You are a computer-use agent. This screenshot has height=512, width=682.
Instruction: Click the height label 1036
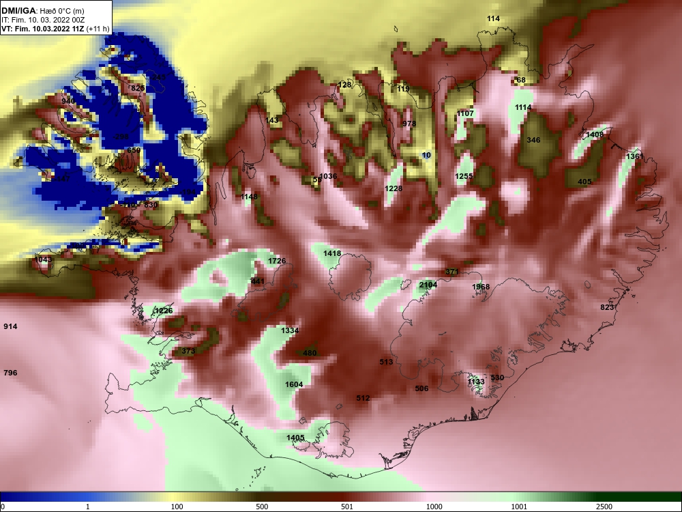[x=328, y=176]
